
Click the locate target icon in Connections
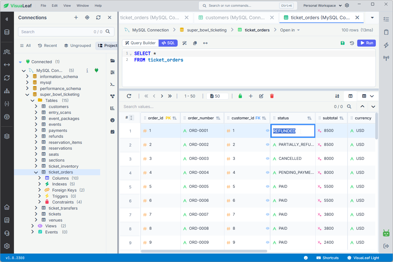point(87,17)
